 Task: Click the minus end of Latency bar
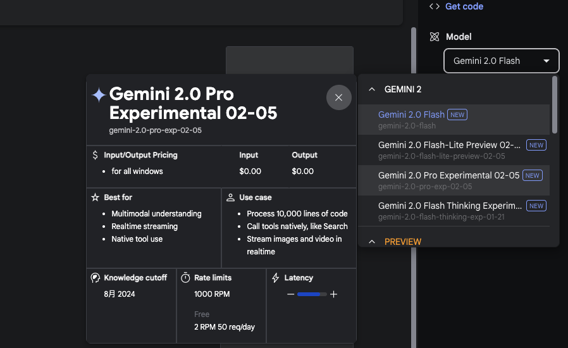(290, 294)
